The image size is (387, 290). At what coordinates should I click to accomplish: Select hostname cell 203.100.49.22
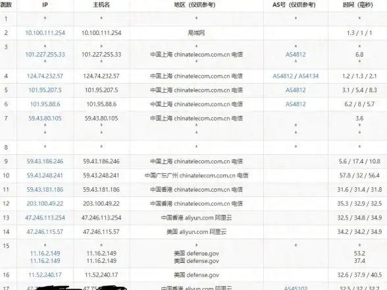click(101, 204)
